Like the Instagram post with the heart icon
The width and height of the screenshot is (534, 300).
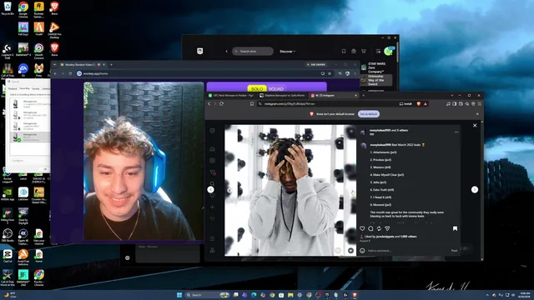pyautogui.click(x=362, y=228)
